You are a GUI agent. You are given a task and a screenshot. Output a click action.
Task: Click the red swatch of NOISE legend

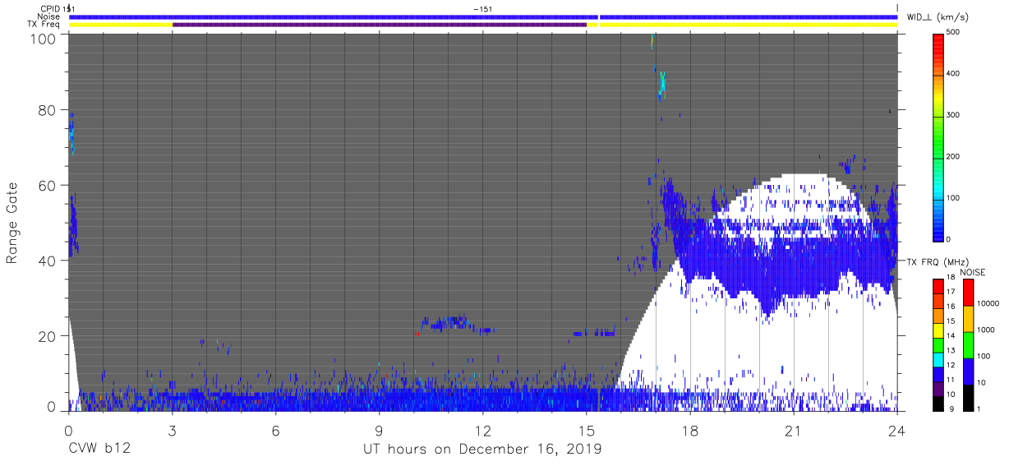[968, 293]
